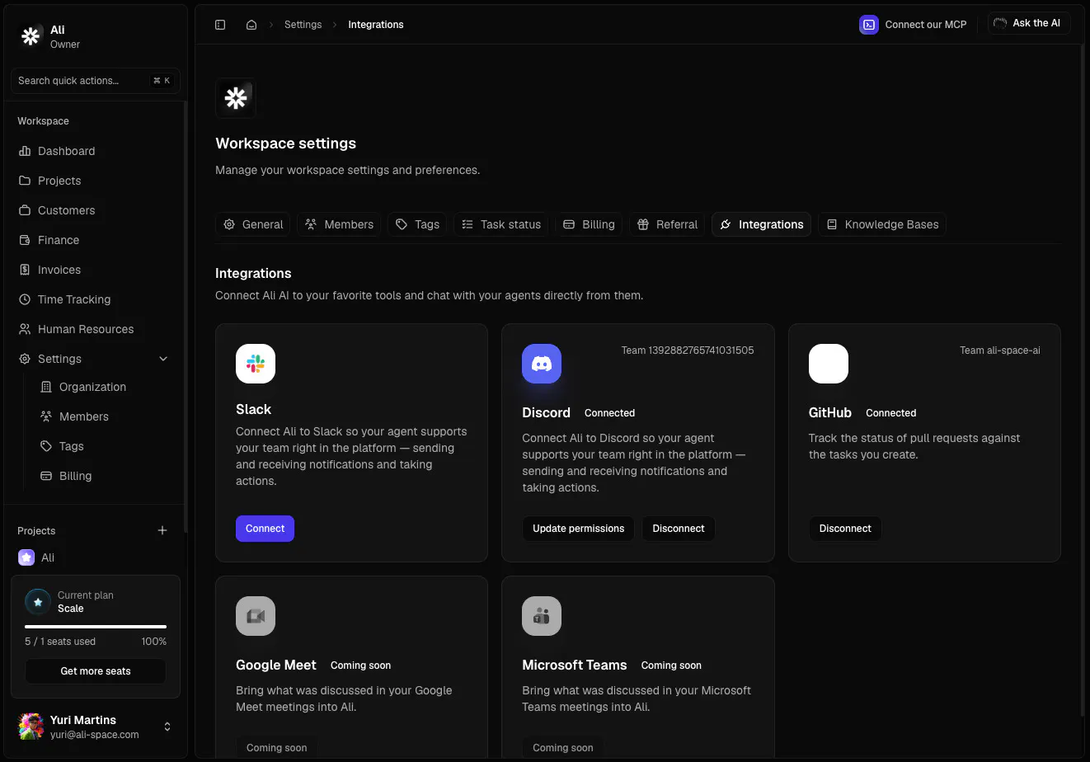The width and height of the screenshot is (1090, 762).
Task: Update permissions for Discord
Action: click(578, 529)
